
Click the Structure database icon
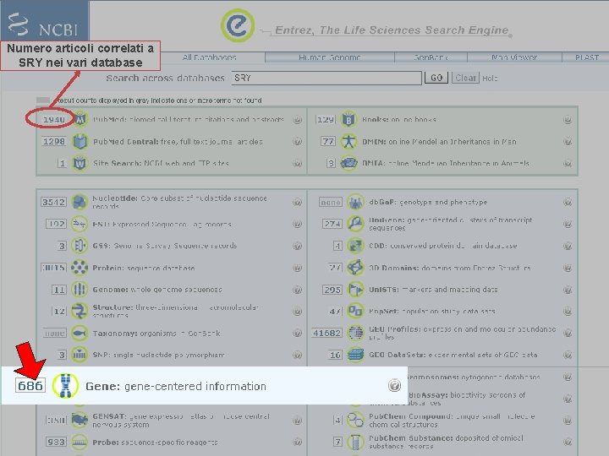pyautogui.click(x=80, y=311)
